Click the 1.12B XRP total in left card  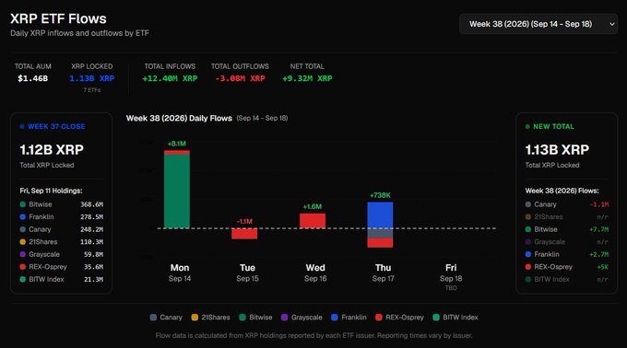[x=52, y=150]
